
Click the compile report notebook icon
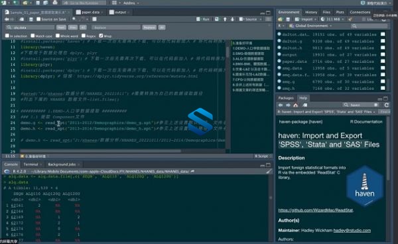coord(94,19)
